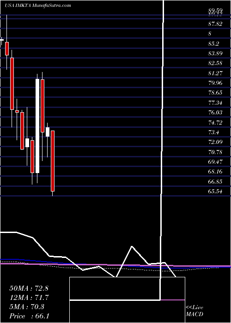Click the 66.85 price axis label
The width and height of the screenshot is (231, 323).
215,181
